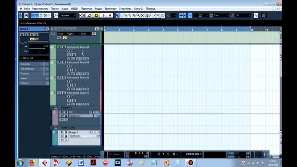Click the inspector volume slider showing 0.00
Image resolution: width=297 pixels, height=167 pixels.
click(x=39, y=46)
